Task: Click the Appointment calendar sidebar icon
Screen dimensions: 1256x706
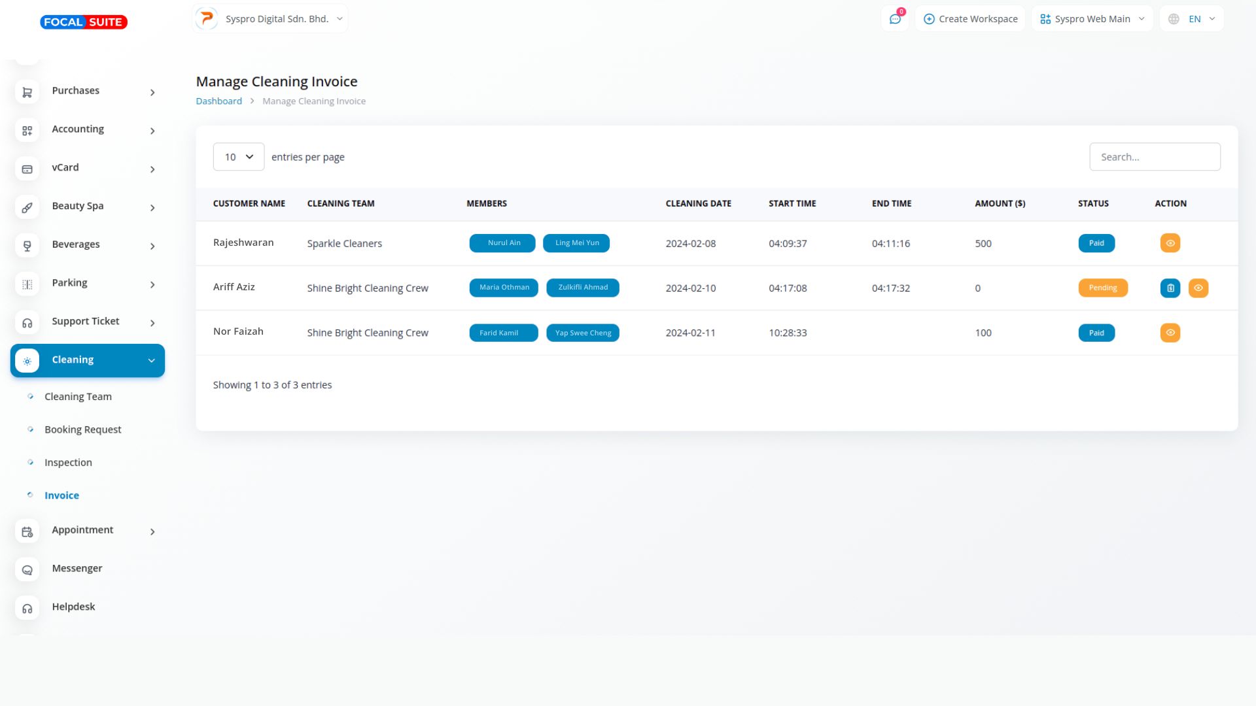Action: [27, 531]
